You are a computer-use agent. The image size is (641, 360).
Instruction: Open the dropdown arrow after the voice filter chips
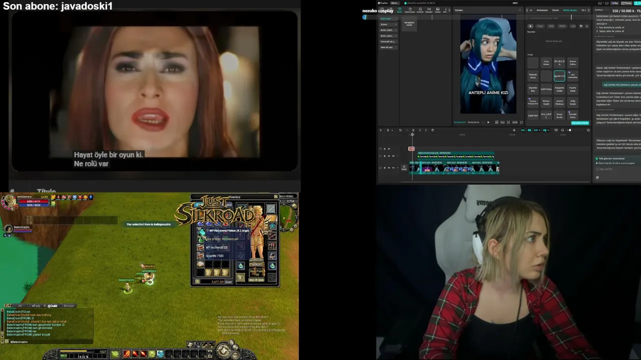click(x=586, y=26)
